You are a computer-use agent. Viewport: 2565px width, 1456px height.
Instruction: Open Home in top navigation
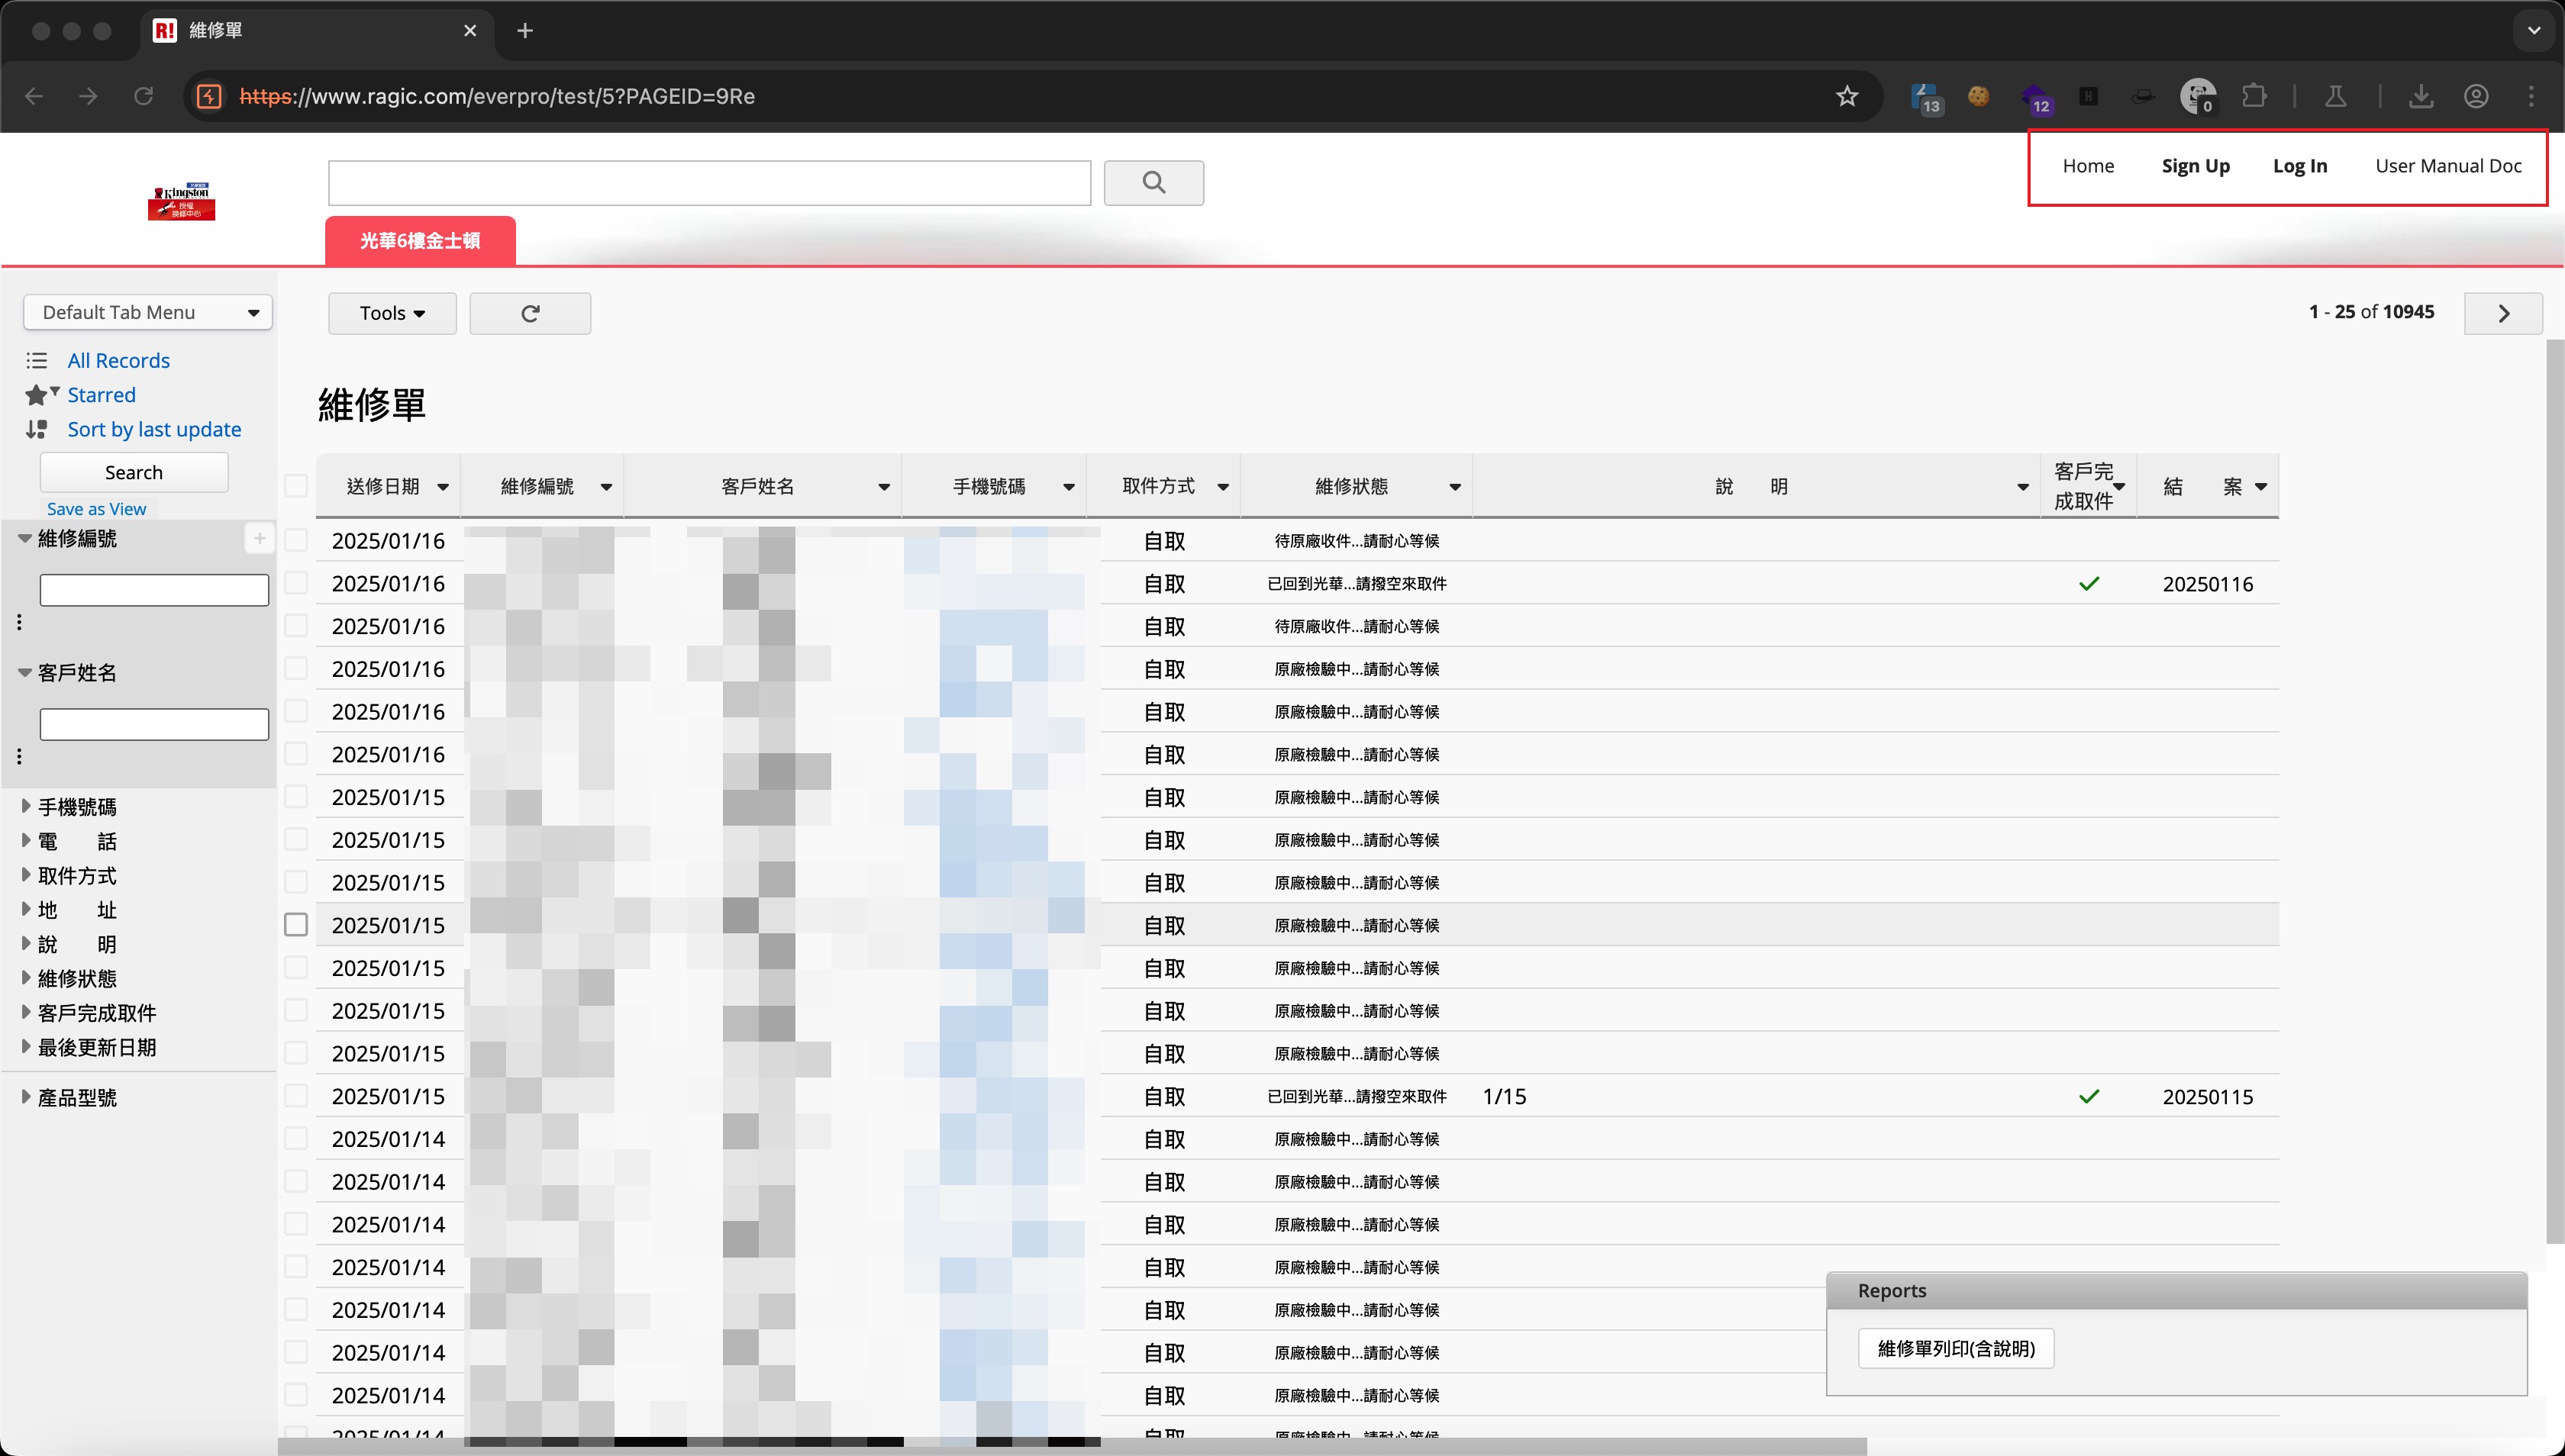pyautogui.click(x=2088, y=166)
